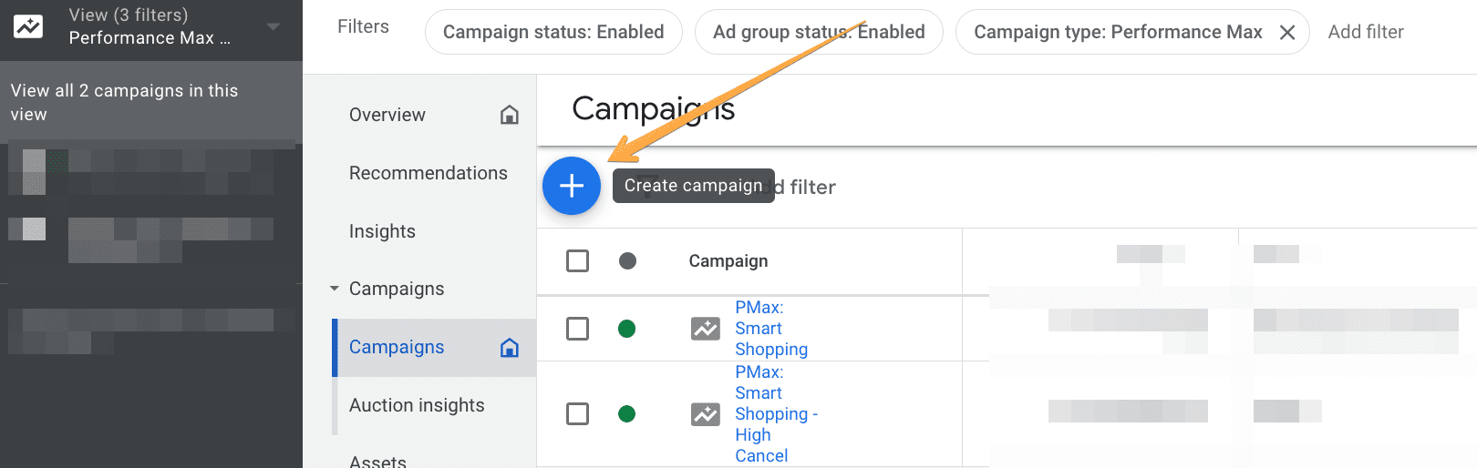Image resolution: width=1477 pixels, height=468 pixels.
Task: Click campaign type icon for PMax Smart Shopping
Action: pos(705,329)
